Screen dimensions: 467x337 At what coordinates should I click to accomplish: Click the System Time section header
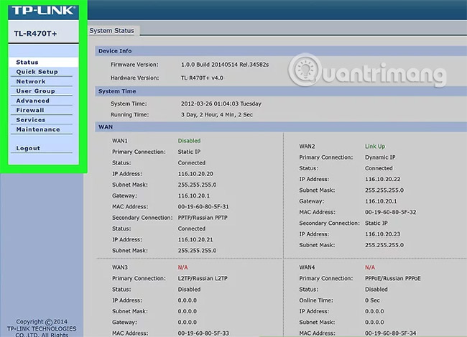[117, 91]
